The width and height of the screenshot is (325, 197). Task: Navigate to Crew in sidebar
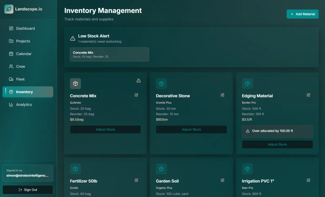(20, 66)
